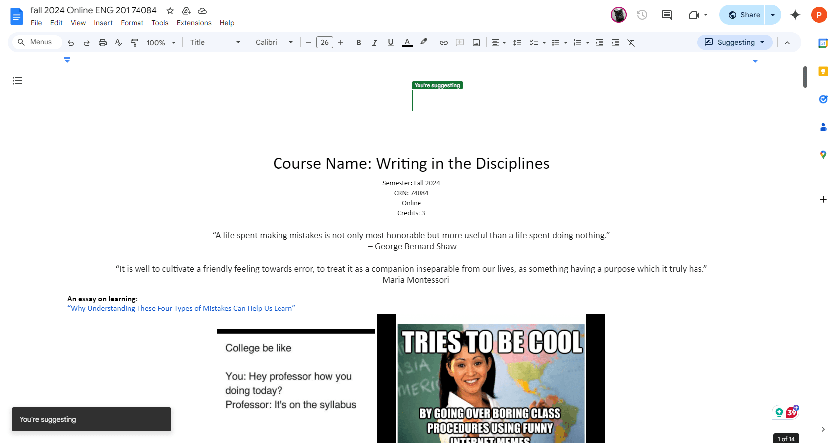Open the Four Types of Mistakes essay link

click(x=181, y=308)
